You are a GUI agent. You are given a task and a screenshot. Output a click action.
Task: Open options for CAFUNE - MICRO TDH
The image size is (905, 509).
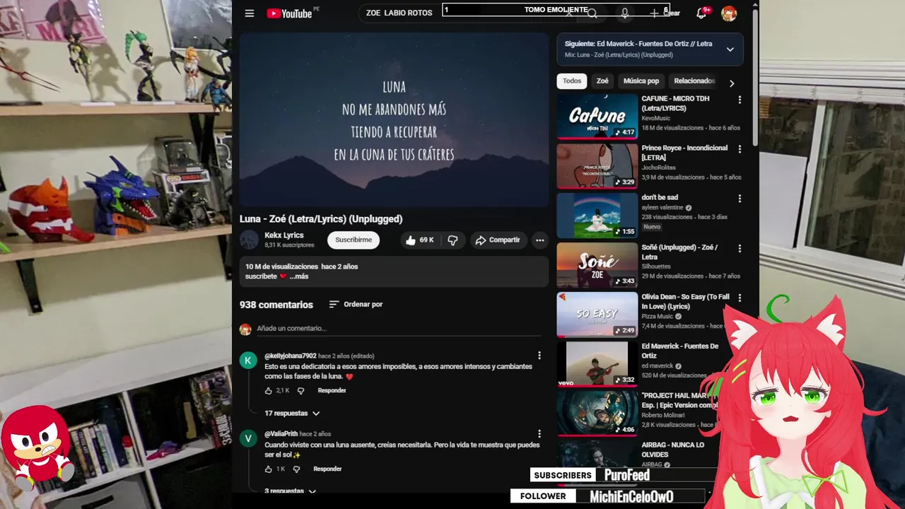pos(740,100)
